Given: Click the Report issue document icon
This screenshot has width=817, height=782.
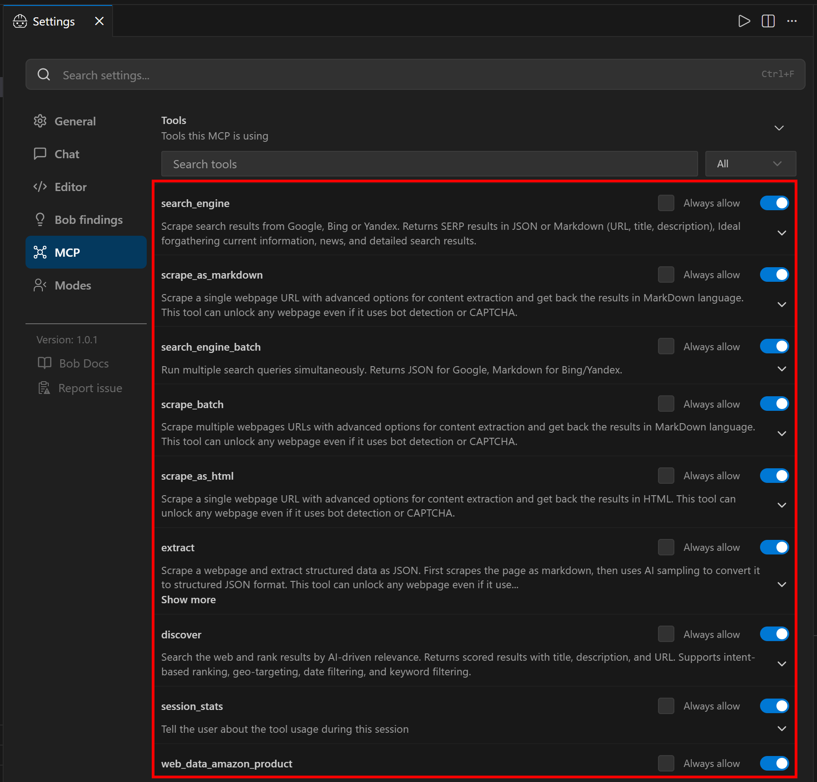Looking at the screenshot, I should [x=44, y=388].
